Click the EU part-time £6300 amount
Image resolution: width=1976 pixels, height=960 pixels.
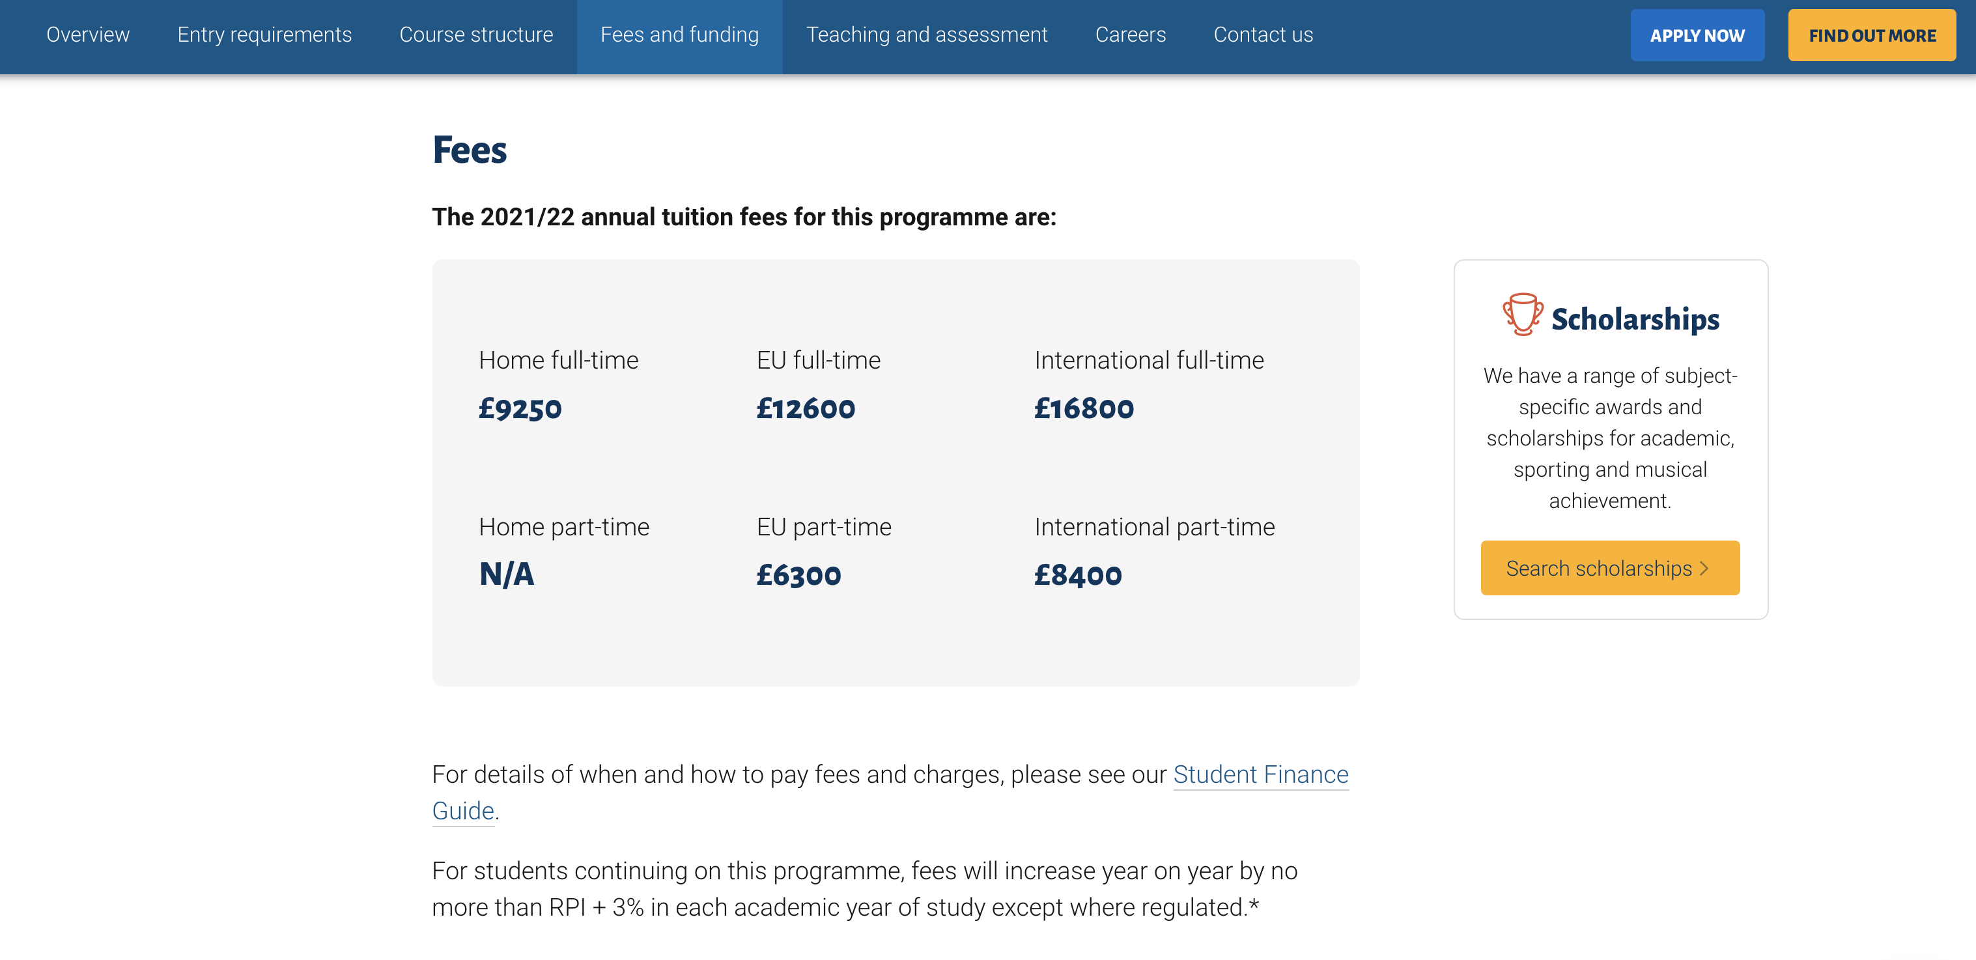[x=798, y=576]
